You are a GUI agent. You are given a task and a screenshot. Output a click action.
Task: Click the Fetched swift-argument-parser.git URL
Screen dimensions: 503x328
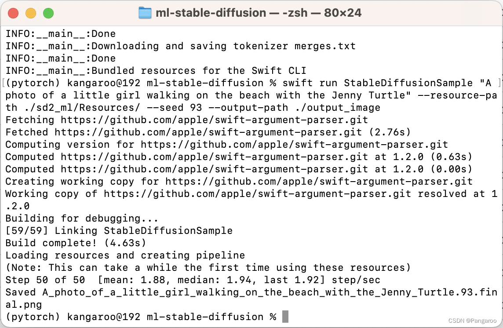[208, 132]
